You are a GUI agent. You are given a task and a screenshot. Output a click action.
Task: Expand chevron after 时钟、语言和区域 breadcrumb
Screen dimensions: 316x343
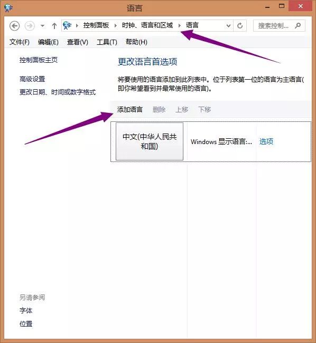(x=180, y=26)
